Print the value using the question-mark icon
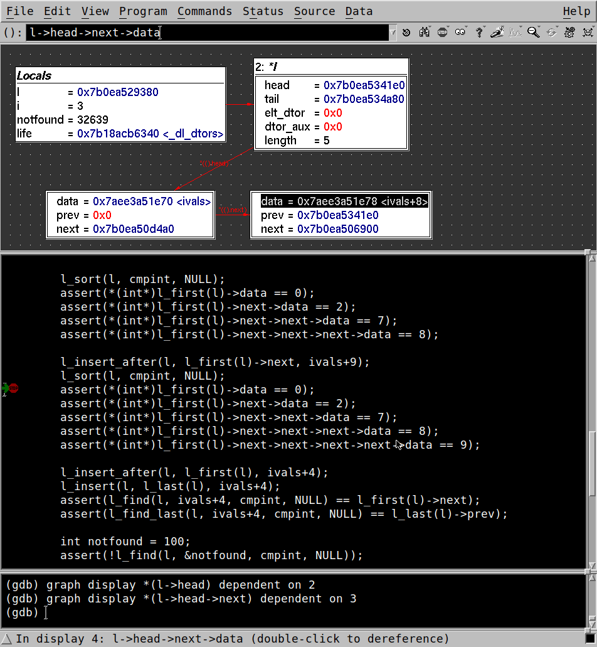This screenshot has height=647, width=597. (x=478, y=31)
